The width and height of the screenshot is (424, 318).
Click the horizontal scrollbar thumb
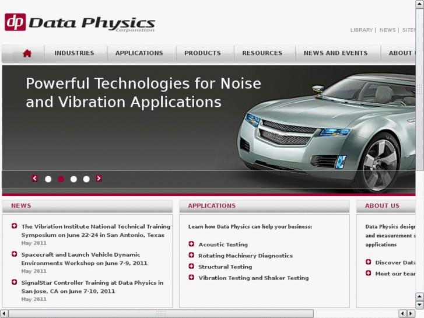(161, 314)
